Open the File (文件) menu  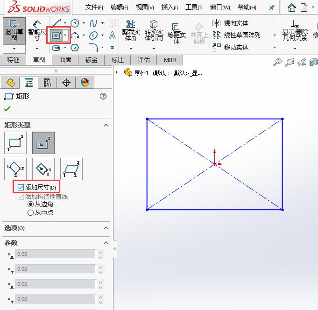pyautogui.click(x=94, y=7)
